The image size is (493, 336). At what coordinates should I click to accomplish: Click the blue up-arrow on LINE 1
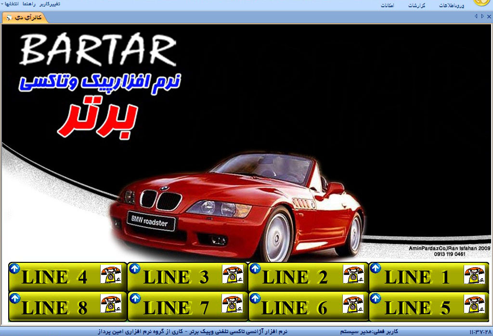375,268
